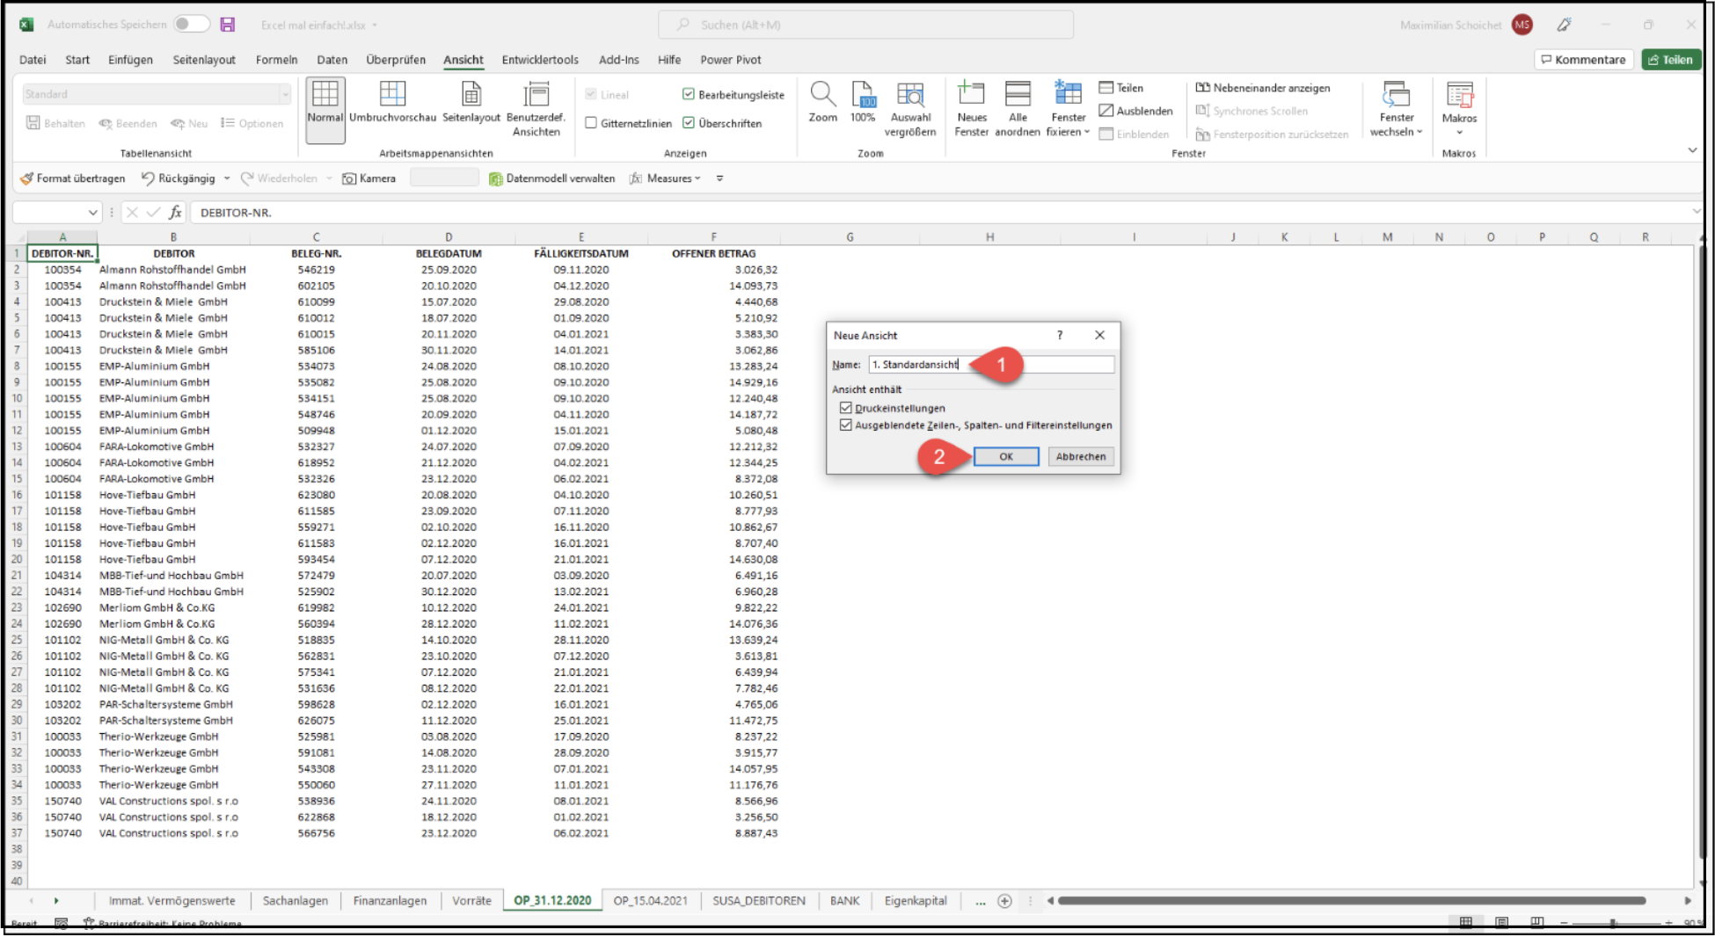Open a Neues Fenster

(971, 109)
